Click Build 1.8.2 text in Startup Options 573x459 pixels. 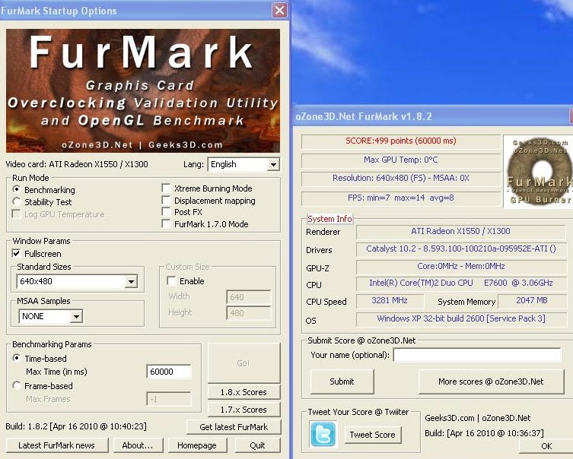(x=76, y=426)
